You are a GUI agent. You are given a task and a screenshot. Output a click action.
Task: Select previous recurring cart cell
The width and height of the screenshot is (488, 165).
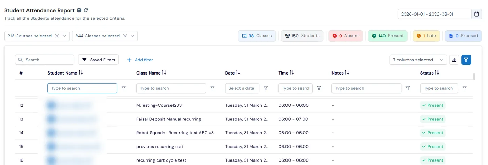pos(160,147)
